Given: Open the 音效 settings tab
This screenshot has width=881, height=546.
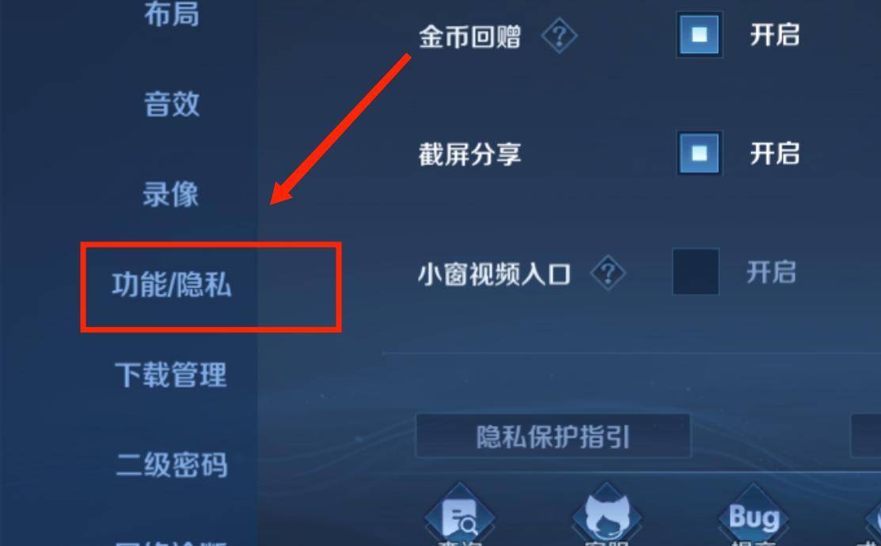Looking at the screenshot, I should tap(171, 104).
